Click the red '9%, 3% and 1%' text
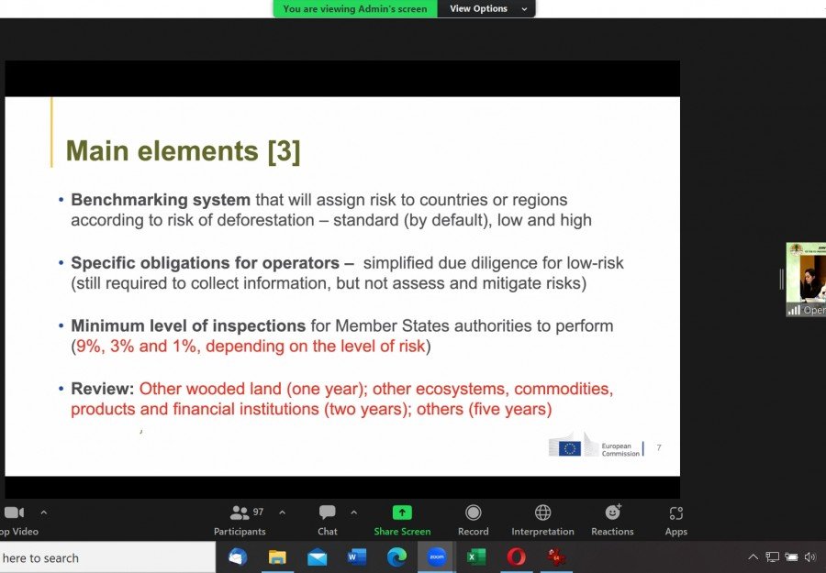Screen dimensions: 826x573 click(138, 347)
